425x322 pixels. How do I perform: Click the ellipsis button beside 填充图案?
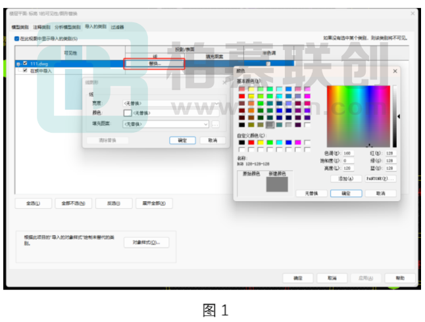[x=215, y=124]
